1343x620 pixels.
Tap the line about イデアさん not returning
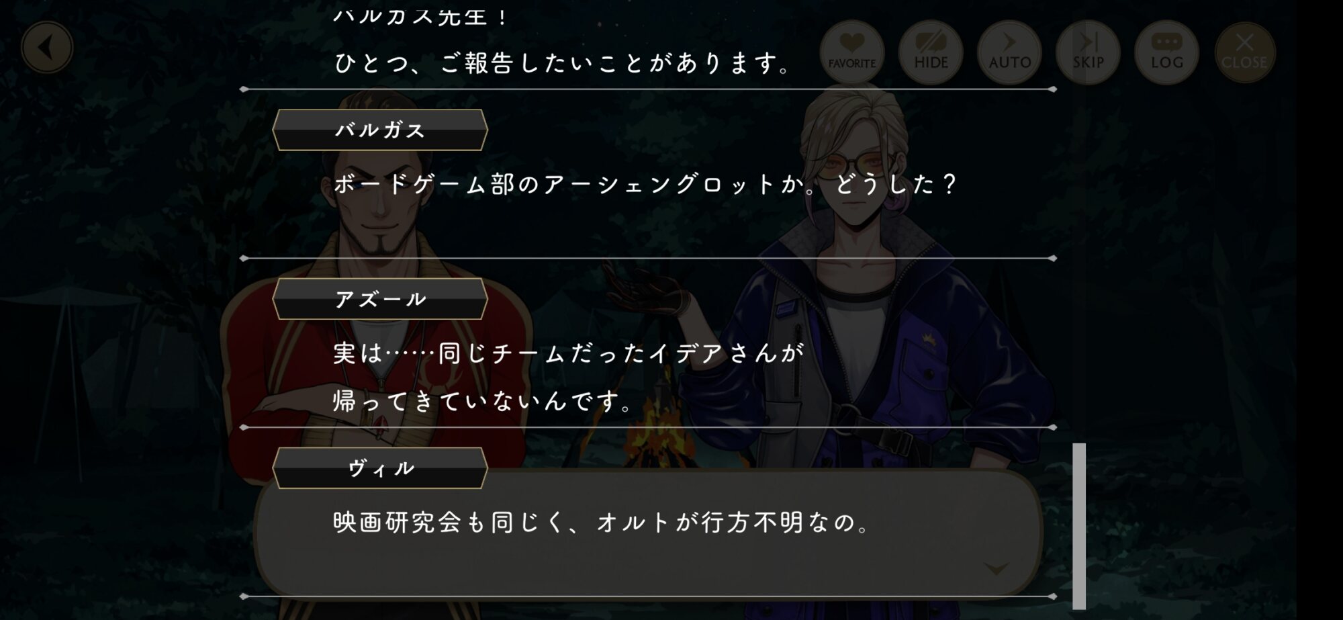568,377
